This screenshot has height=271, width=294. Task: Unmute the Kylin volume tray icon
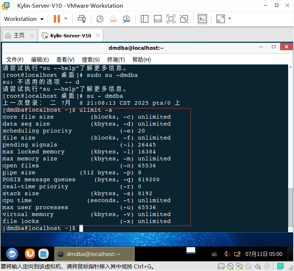click(x=227, y=254)
